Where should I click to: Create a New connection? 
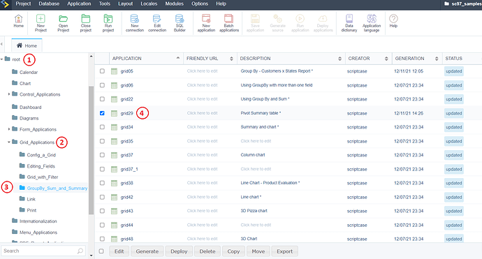tap(135, 23)
